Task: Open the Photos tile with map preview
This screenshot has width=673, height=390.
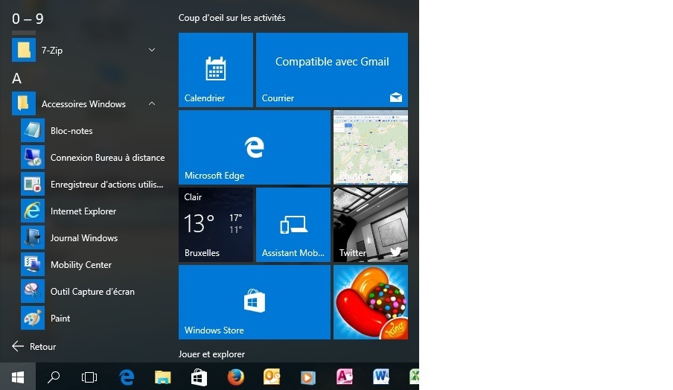Action: 371,147
